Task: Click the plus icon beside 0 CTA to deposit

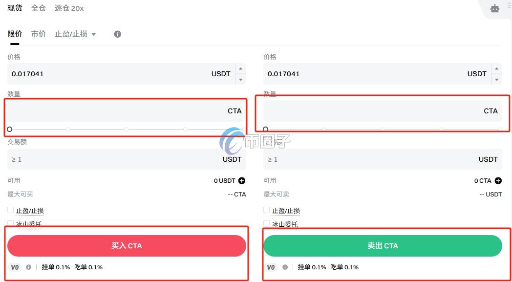Action: point(498,180)
